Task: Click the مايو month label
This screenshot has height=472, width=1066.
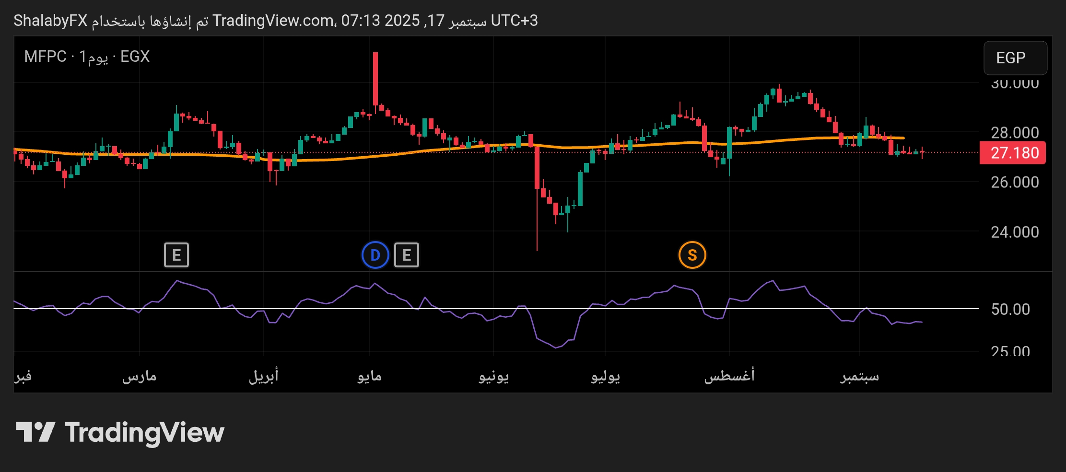Action: coord(369,376)
